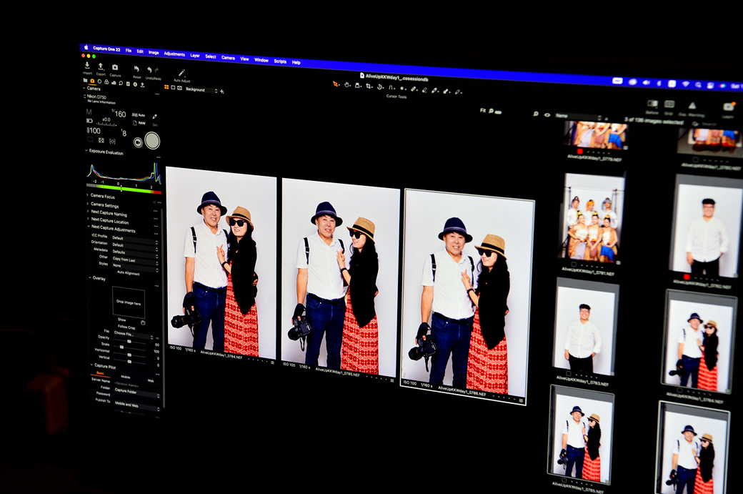
Task: Expand the Camera Focus panel
Action: coord(87,194)
